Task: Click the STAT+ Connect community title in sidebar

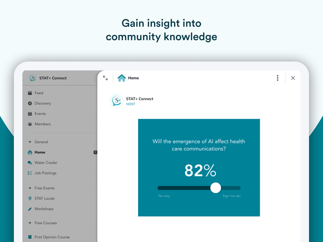Action: tap(53, 78)
